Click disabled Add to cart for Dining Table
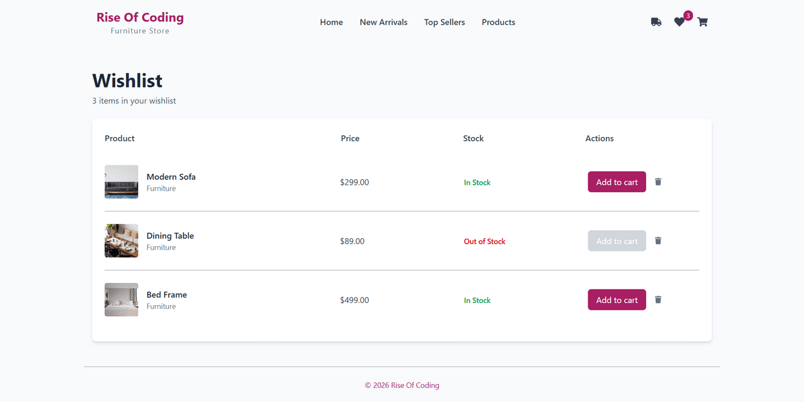 [616, 241]
